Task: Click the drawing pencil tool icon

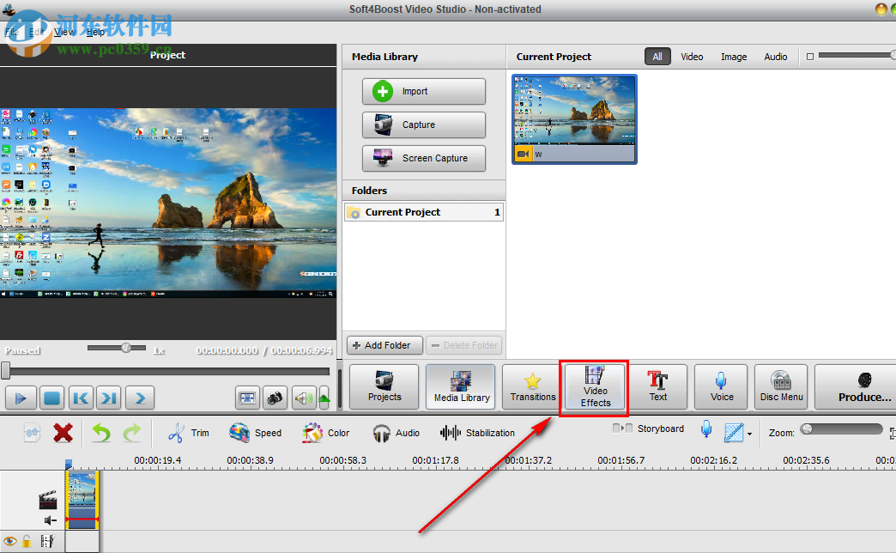Action: 734,433
